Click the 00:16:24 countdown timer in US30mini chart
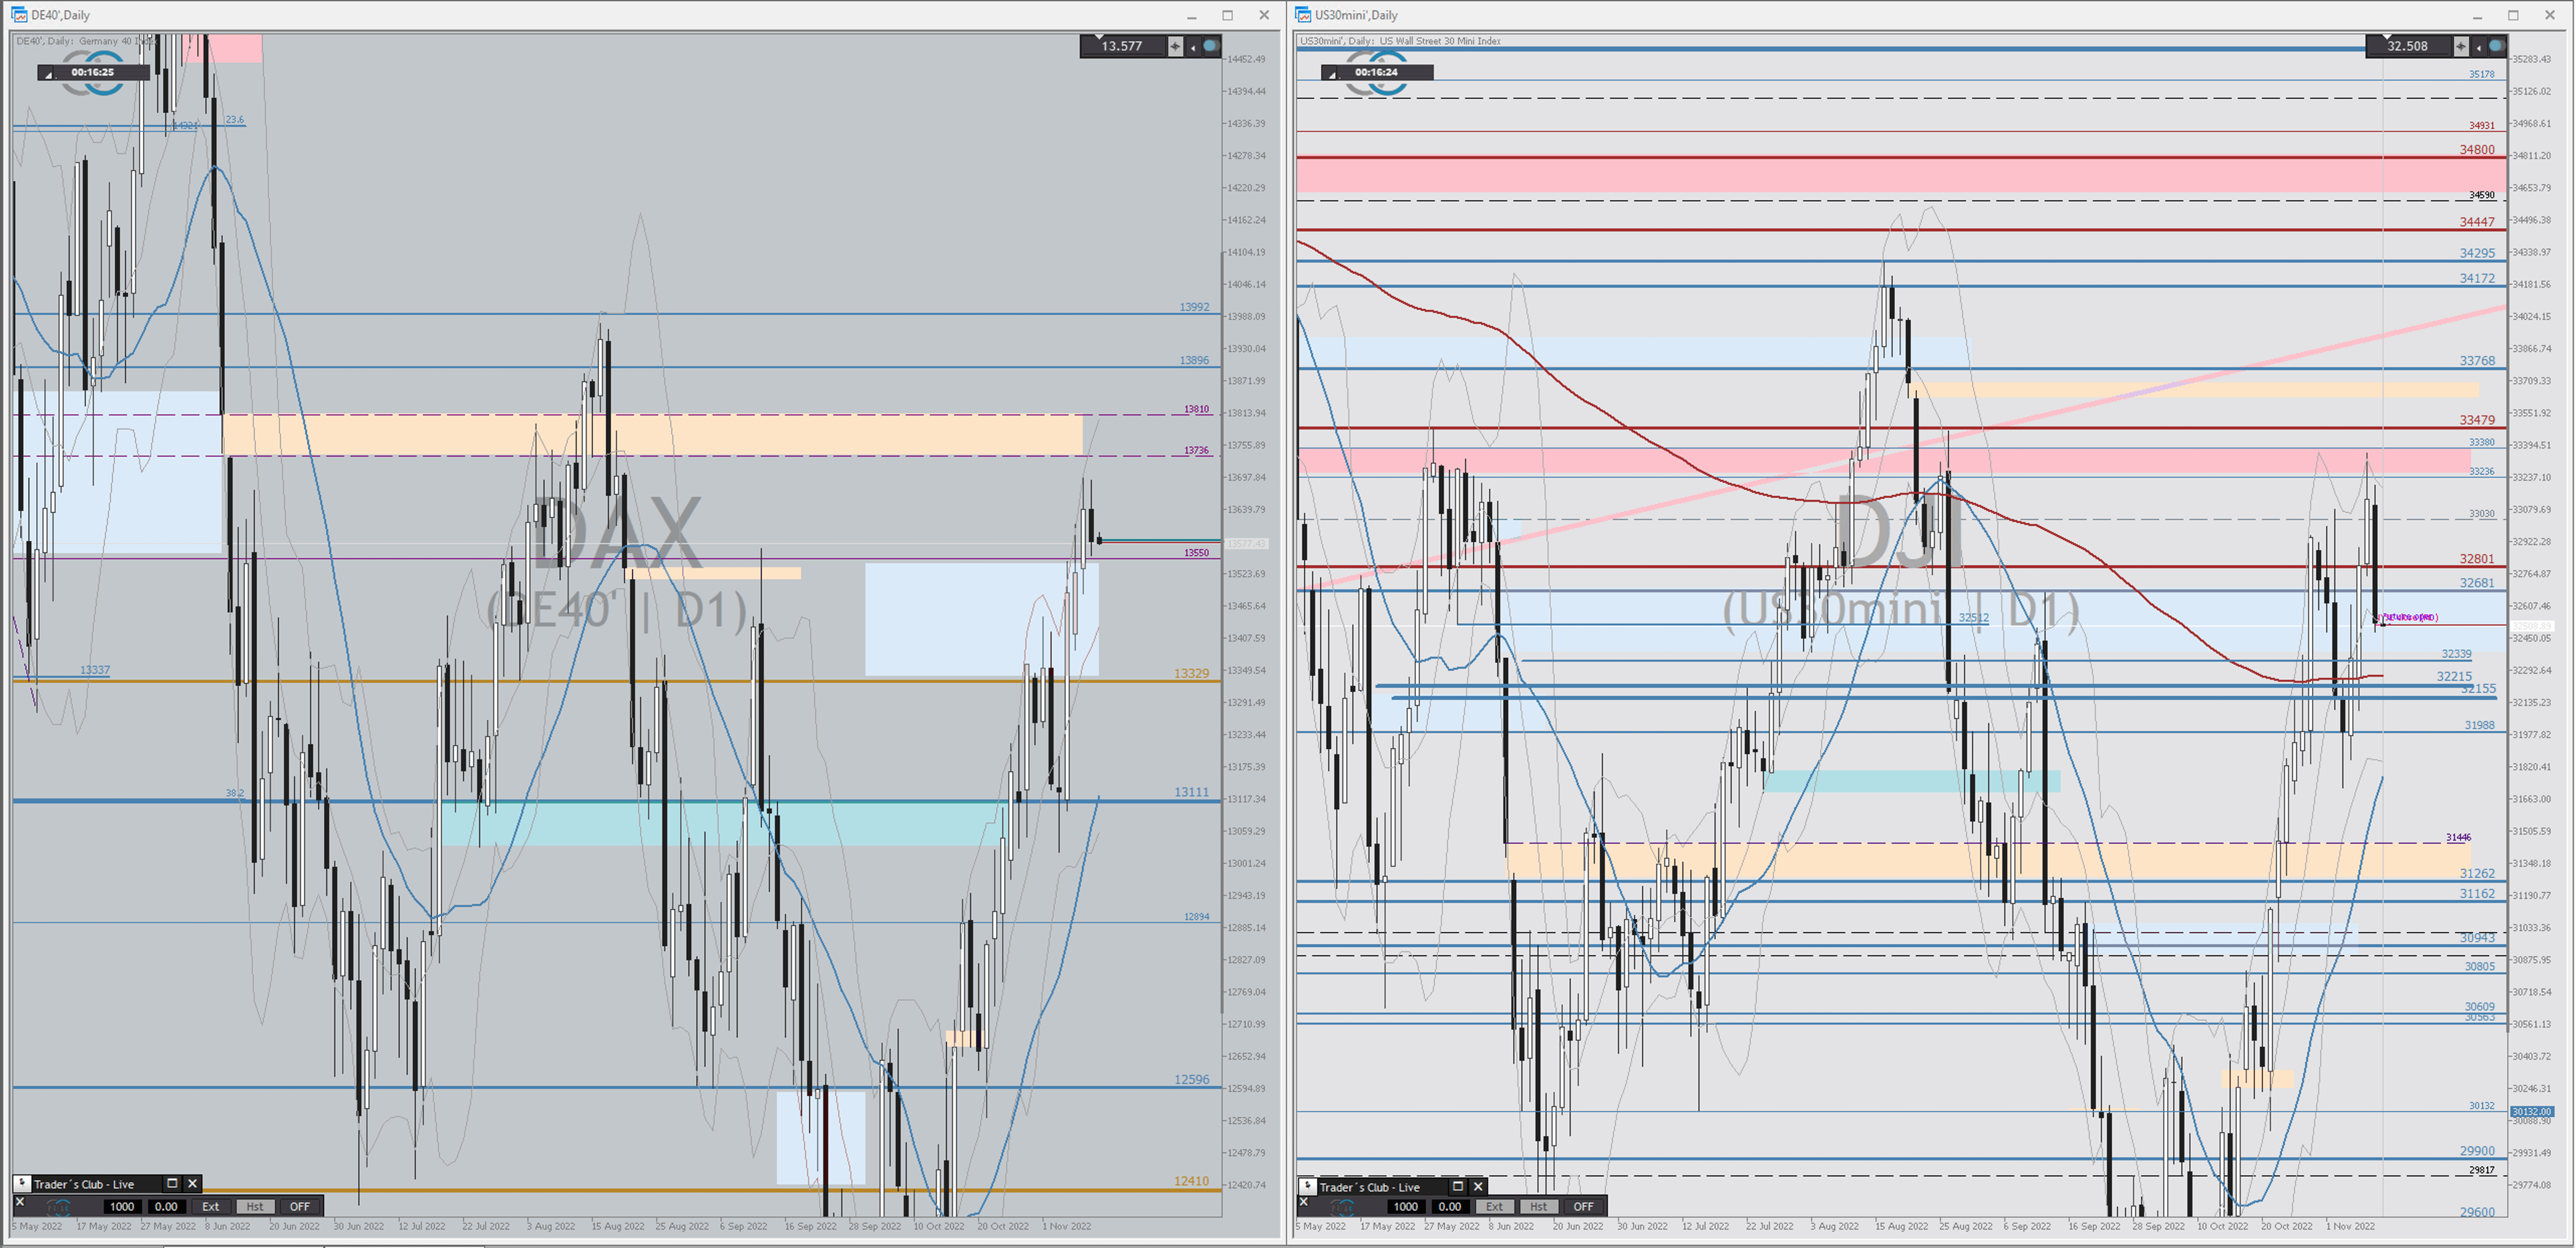The height and width of the screenshot is (1248, 2576). tap(1376, 72)
